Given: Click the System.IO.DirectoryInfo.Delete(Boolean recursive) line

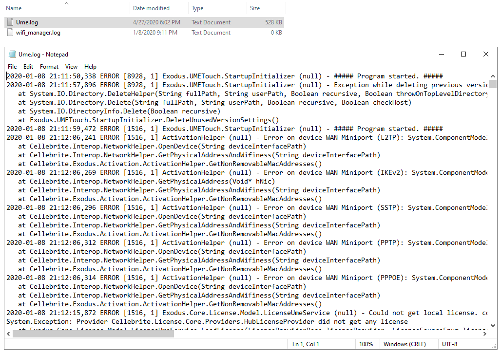Looking at the screenshot, I should 119,111.
